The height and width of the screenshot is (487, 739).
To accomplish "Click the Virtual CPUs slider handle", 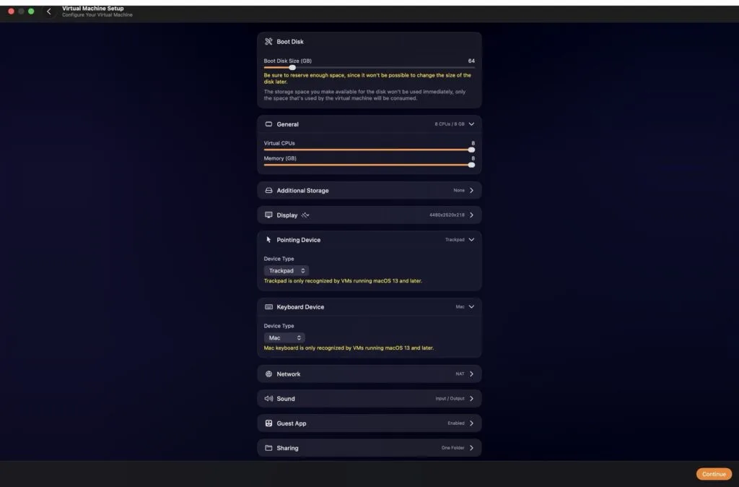I will (x=471, y=150).
